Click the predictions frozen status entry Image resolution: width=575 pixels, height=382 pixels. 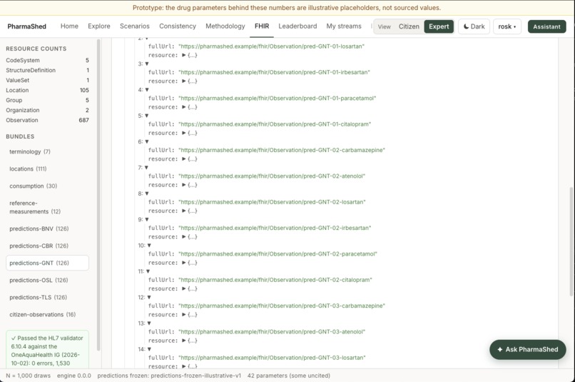[x=169, y=376]
